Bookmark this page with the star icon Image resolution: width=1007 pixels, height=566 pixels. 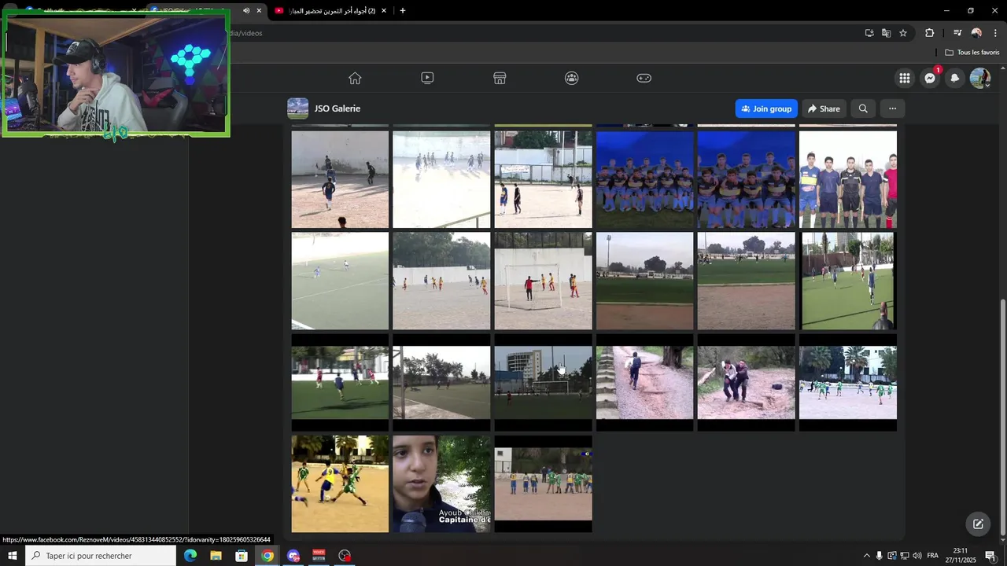coord(903,33)
